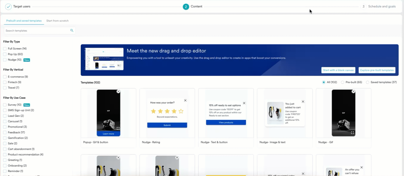Check the Fintech (9) vertical filter
404x176 pixels.
5,82
